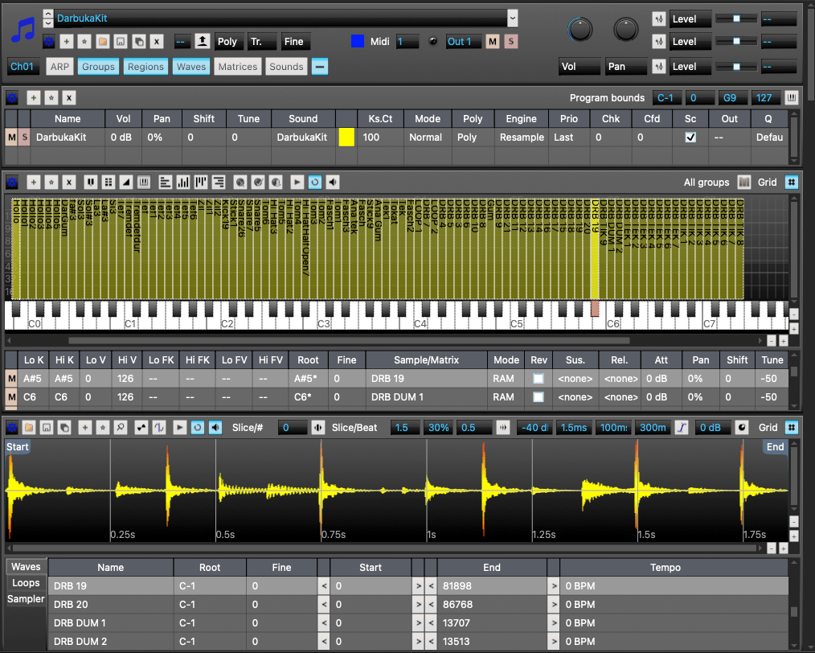Open the Sounds tab

click(x=286, y=67)
